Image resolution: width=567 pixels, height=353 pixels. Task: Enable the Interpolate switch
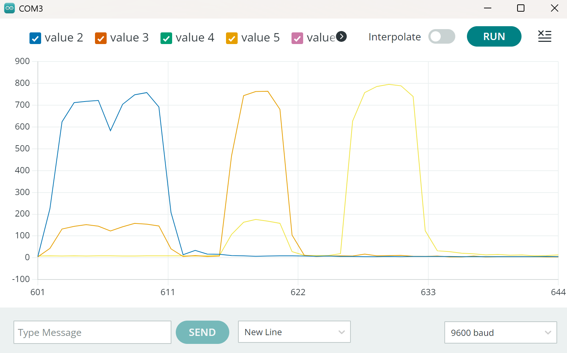tap(441, 36)
